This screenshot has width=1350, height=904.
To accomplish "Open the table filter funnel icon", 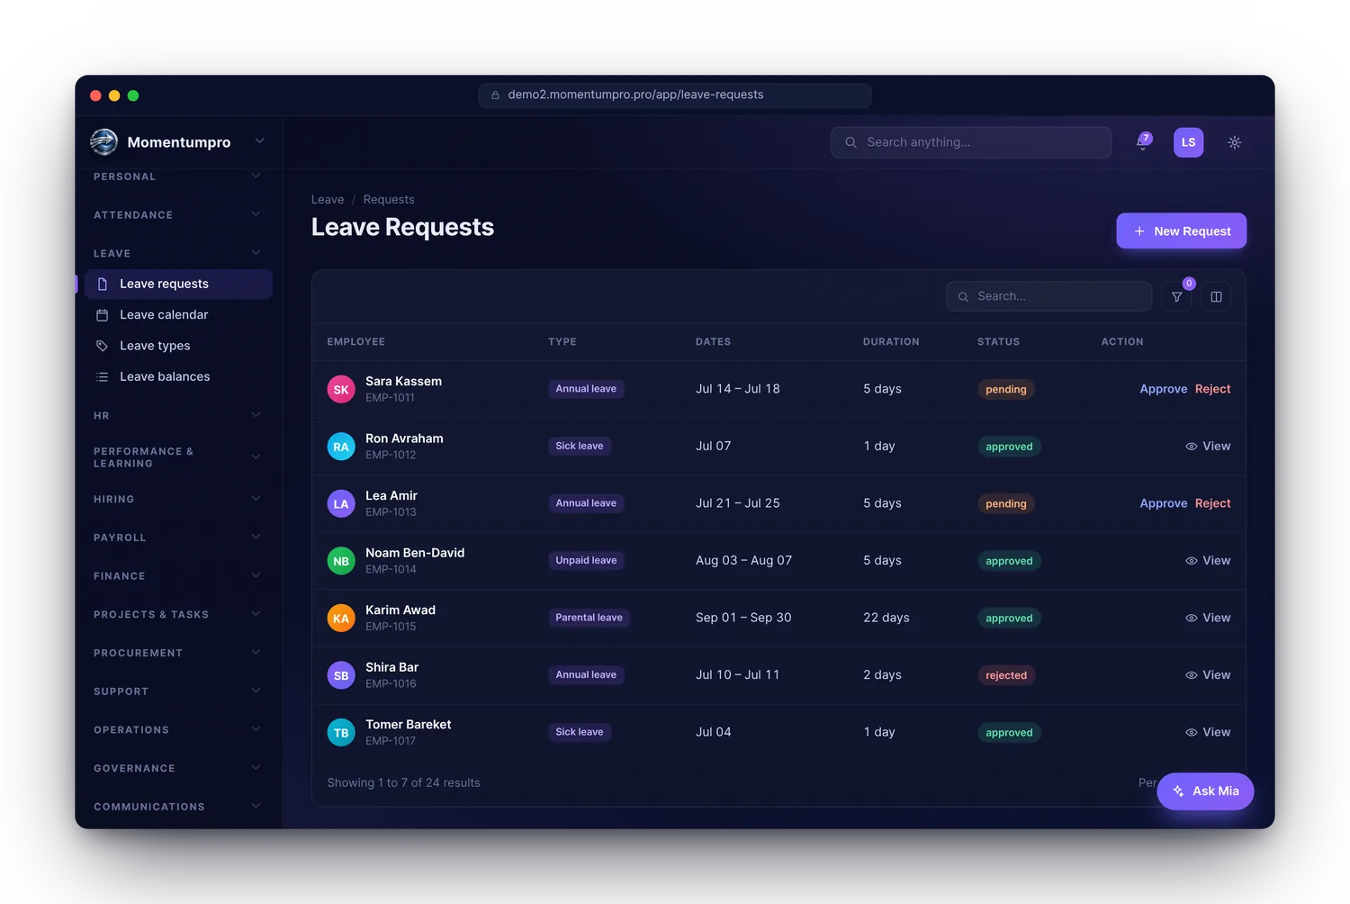I will click(1176, 296).
